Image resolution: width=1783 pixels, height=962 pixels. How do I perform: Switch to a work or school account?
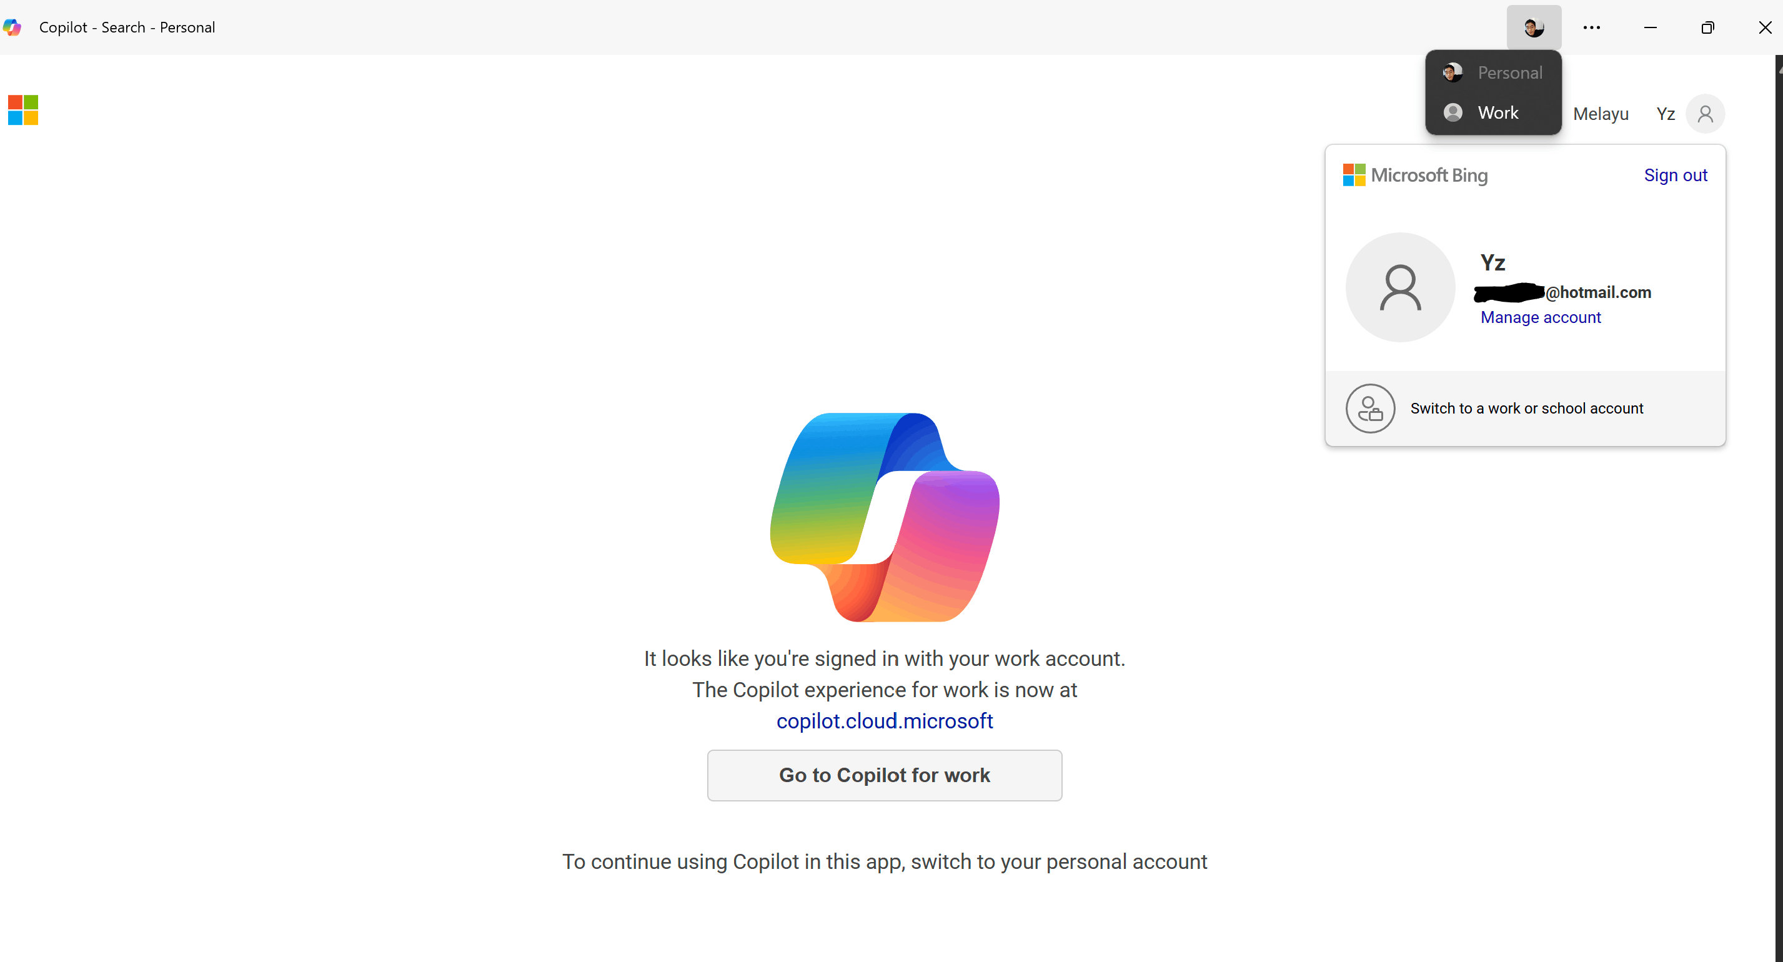coord(1526,409)
